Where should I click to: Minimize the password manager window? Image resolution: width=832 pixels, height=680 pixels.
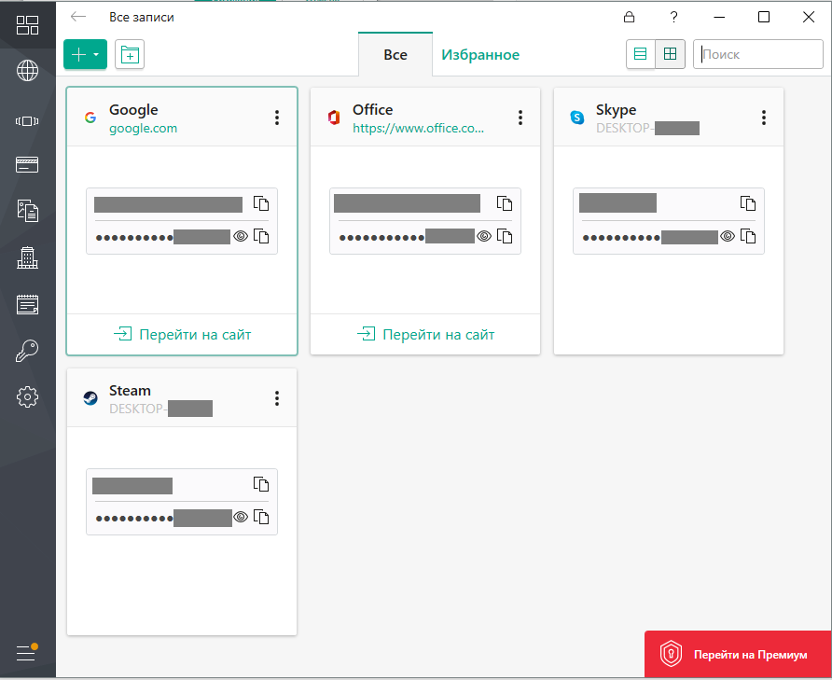[719, 17]
